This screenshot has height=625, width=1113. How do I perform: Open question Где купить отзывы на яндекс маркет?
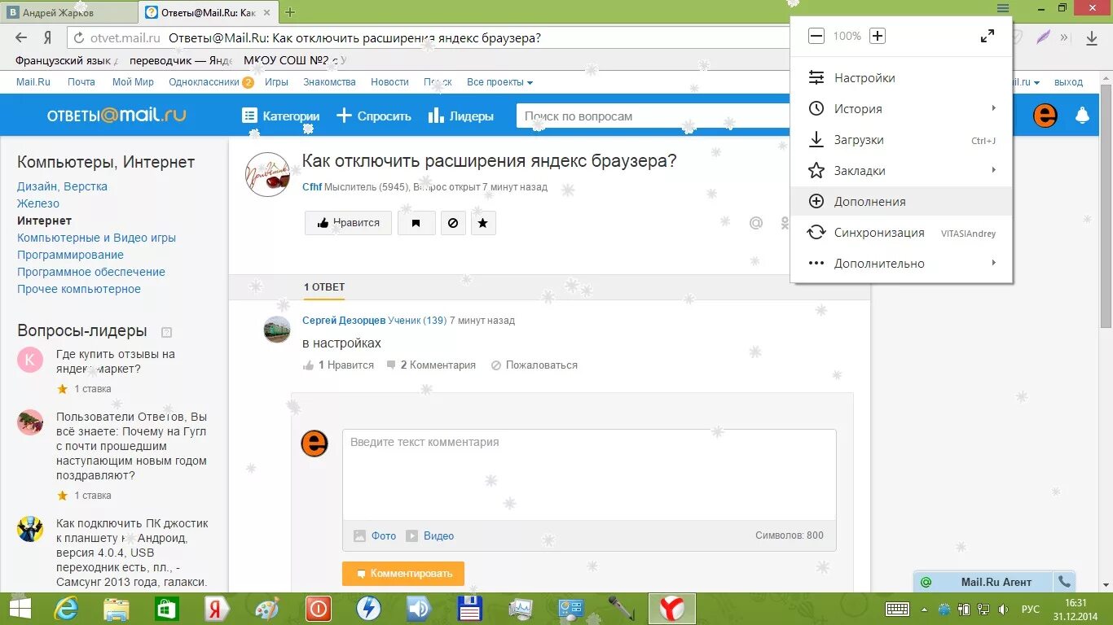point(116,361)
